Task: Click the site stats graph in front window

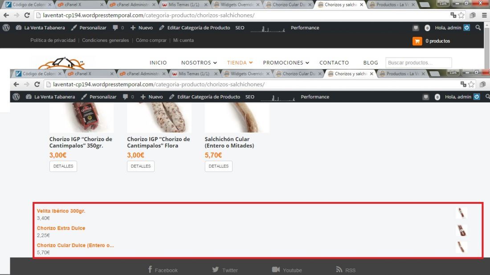Action: click(278, 98)
